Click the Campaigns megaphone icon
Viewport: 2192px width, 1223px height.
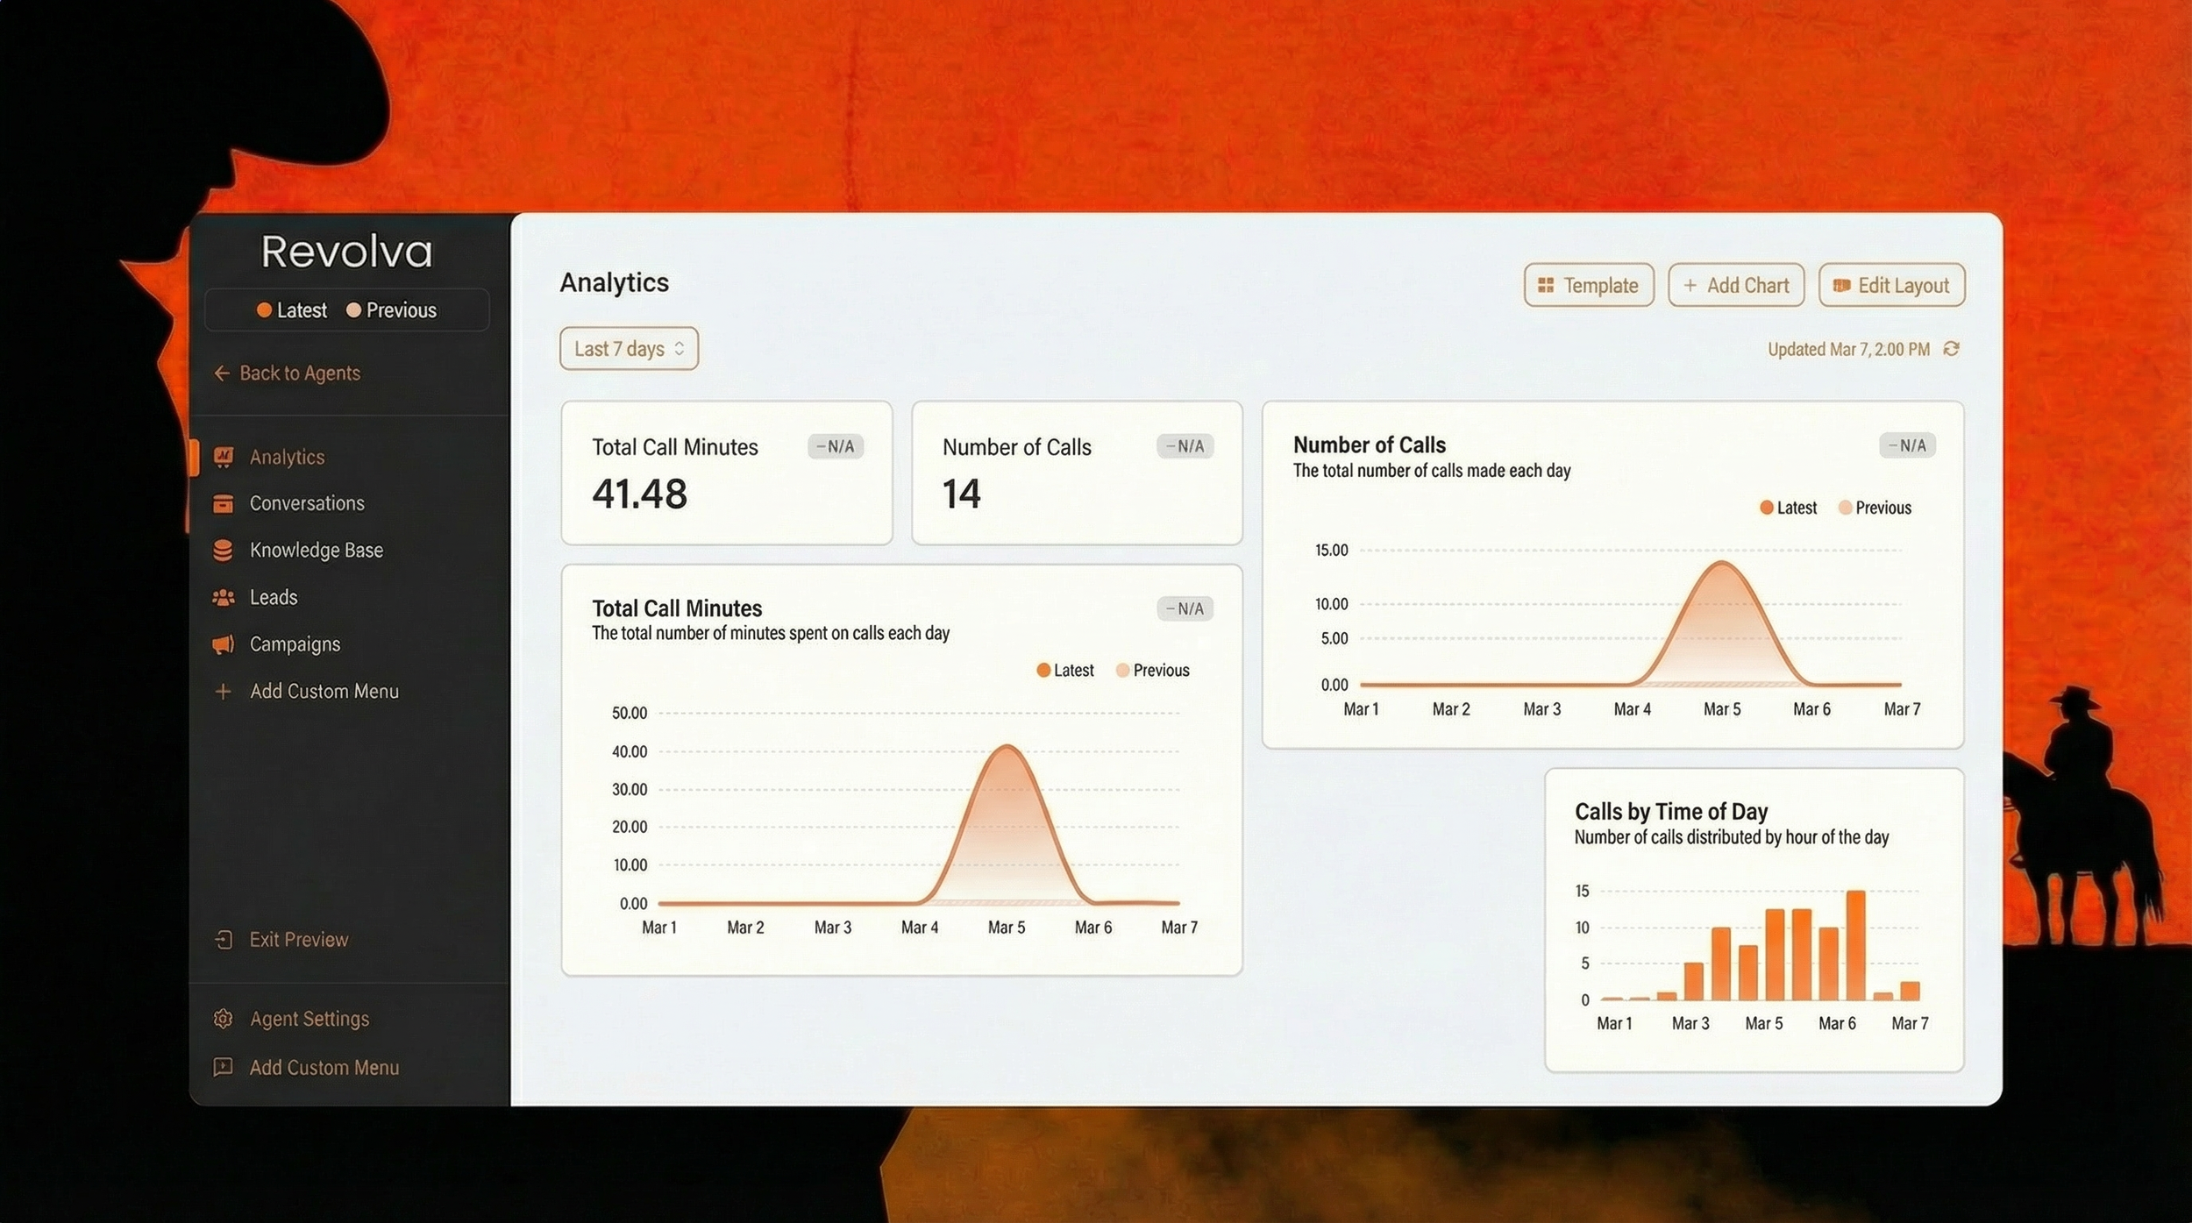click(224, 644)
